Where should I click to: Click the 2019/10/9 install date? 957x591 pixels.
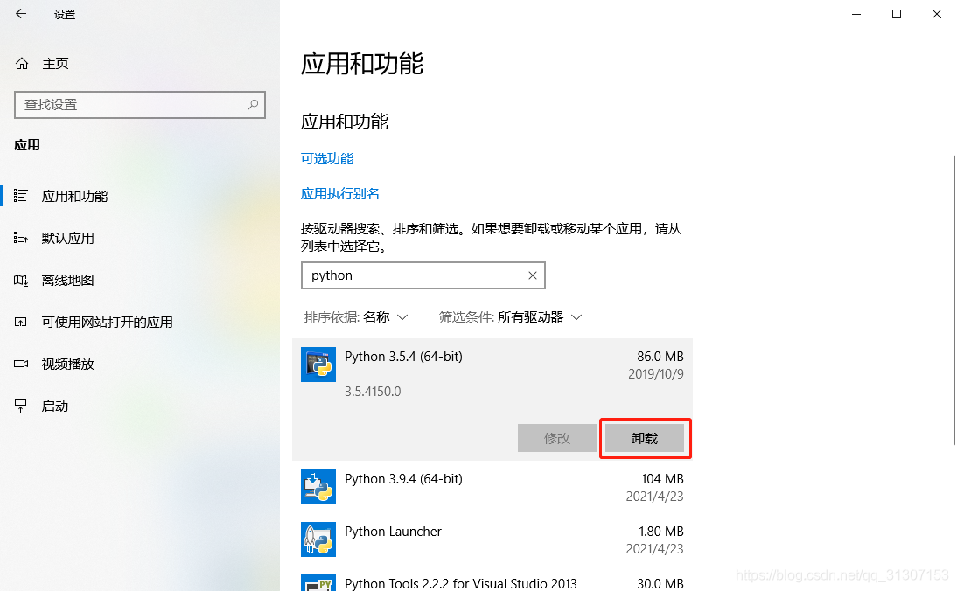656,374
